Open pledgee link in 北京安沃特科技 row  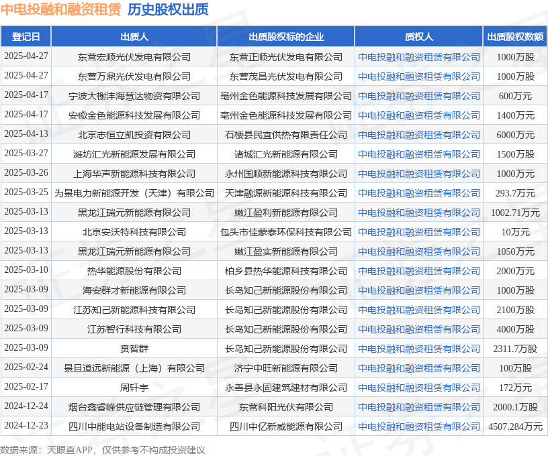(x=418, y=232)
